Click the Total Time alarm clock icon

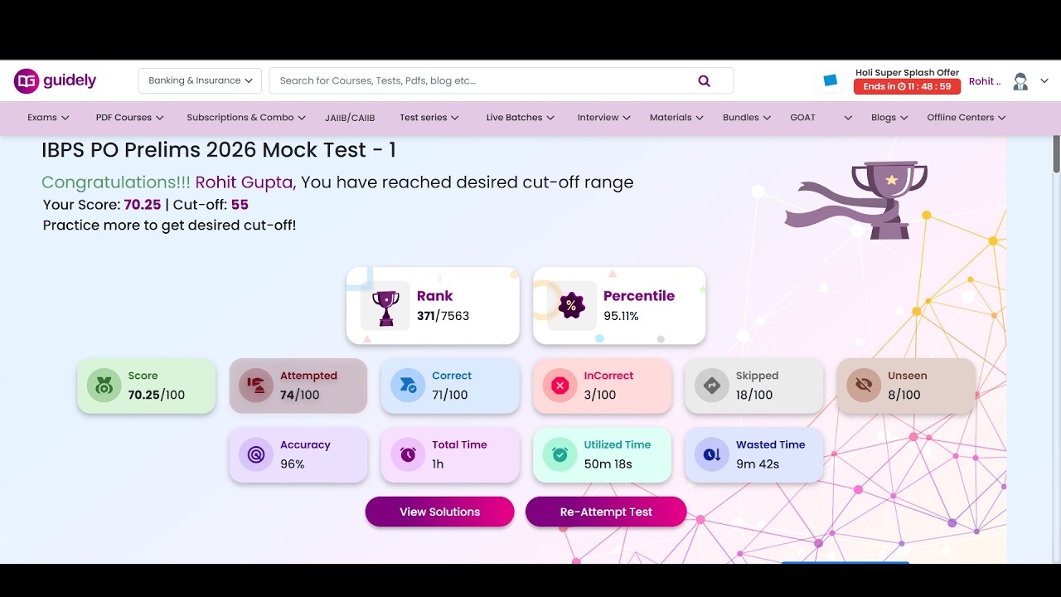(x=408, y=454)
